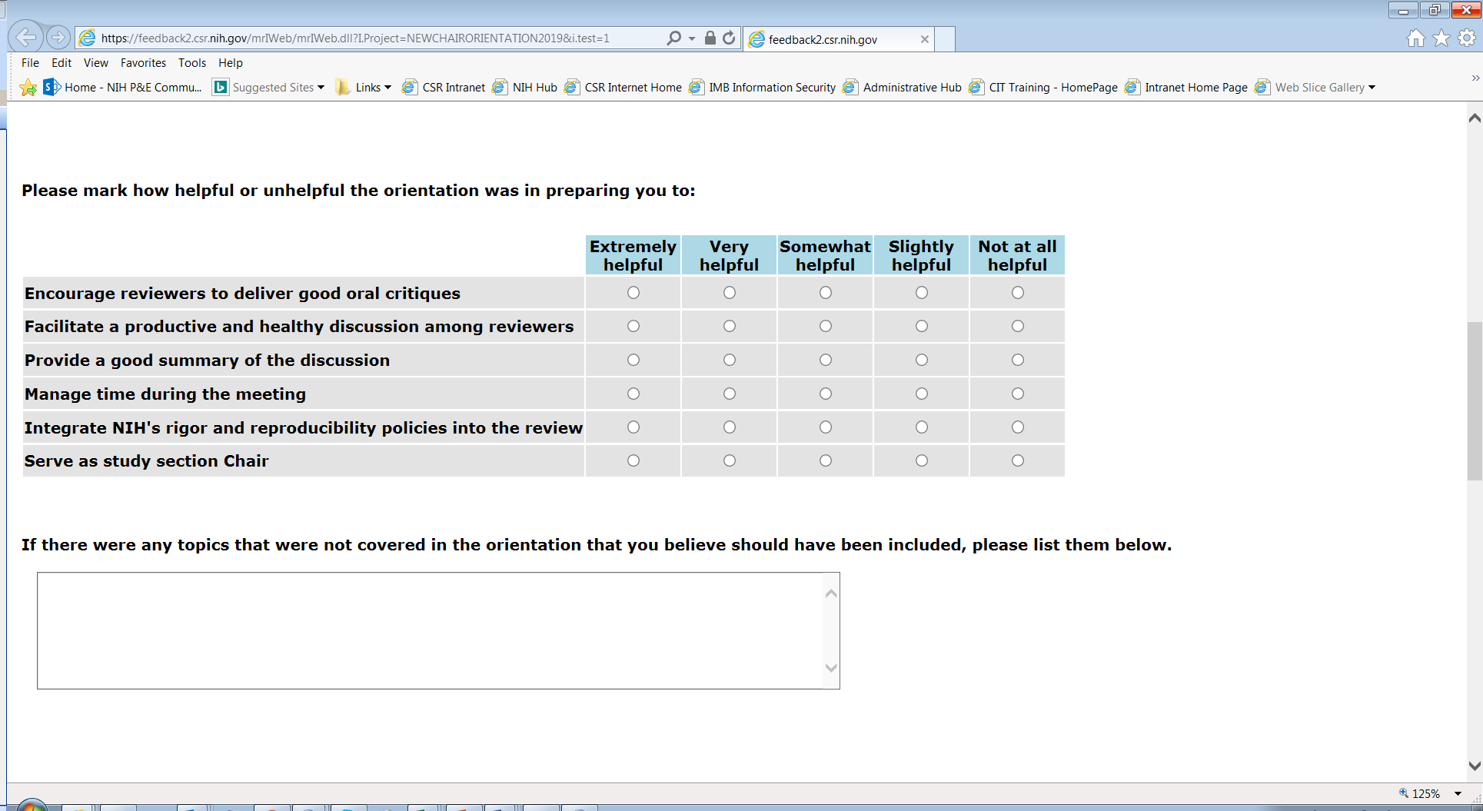This screenshot has width=1483, height=811.
Task: Open favorites star in the top right
Action: coord(1441,38)
